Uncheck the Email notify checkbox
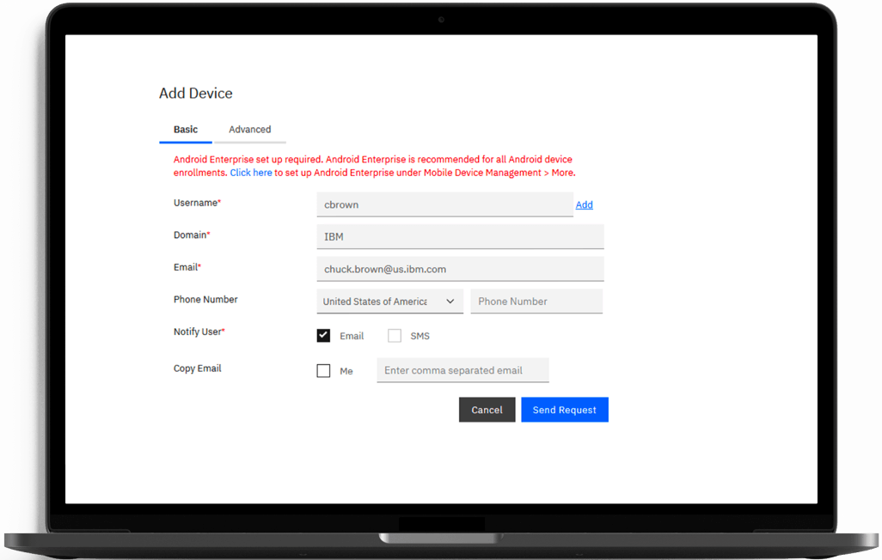This screenshot has height=560, width=882. [323, 336]
